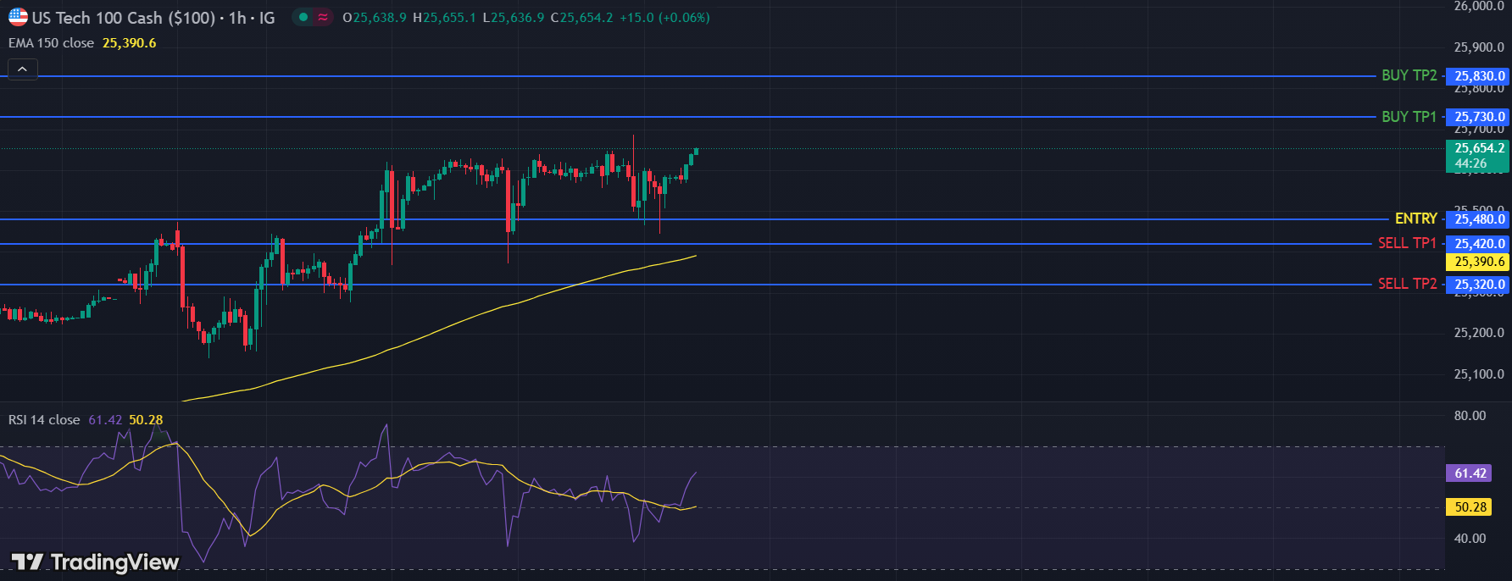Screen dimensions: 1512x581
Task: Click the purple RSI 61.42 value tag
Action: (x=1470, y=473)
